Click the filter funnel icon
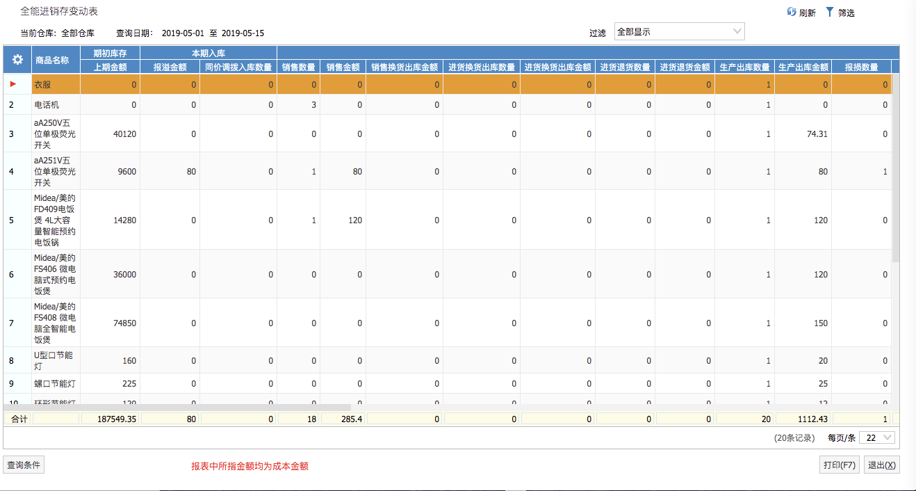 pyautogui.click(x=829, y=12)
